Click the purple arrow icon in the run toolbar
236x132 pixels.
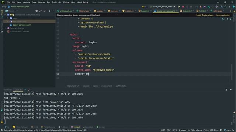click(x=204, y=7)
